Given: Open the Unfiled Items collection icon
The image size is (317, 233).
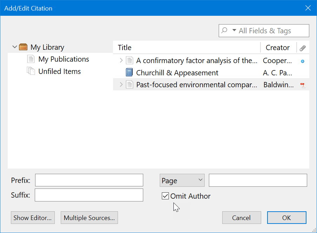Looking at the screenshot, I should [31, 71].
